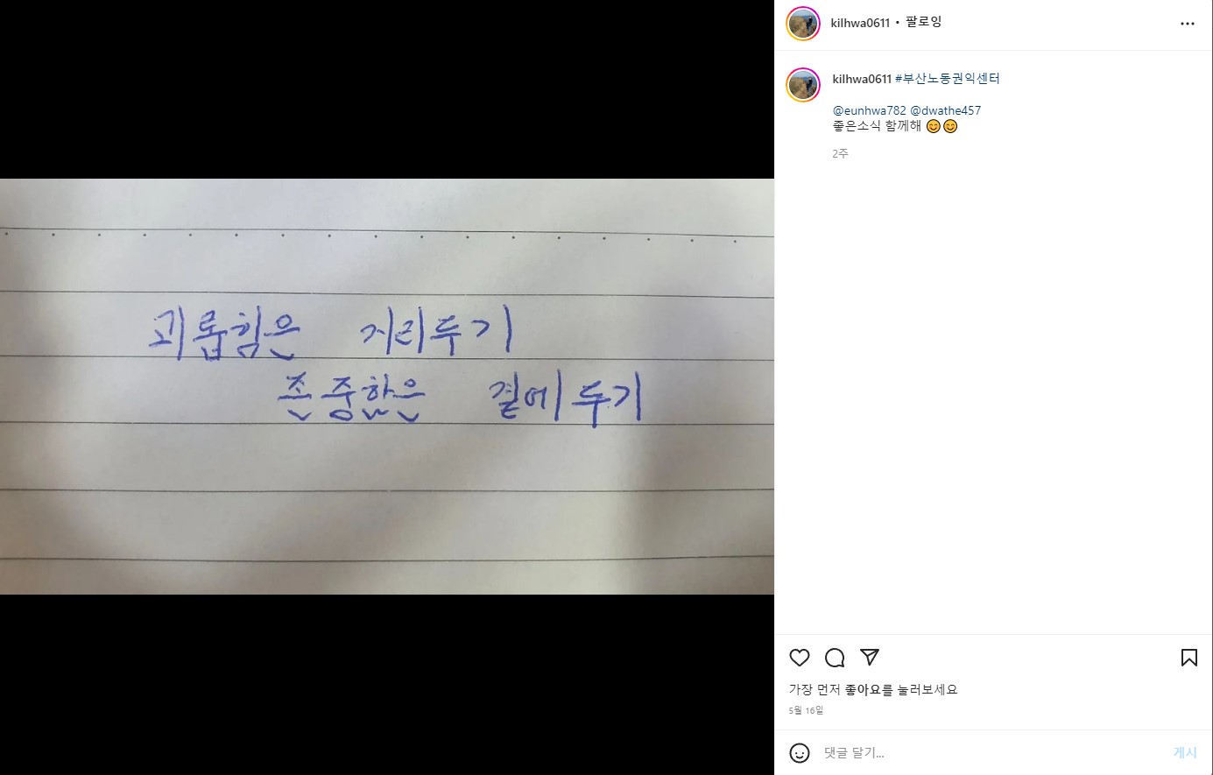Open kilhwa0611 username in caption
Viewport: 1213px width, 775px height.
coord(862,79)
